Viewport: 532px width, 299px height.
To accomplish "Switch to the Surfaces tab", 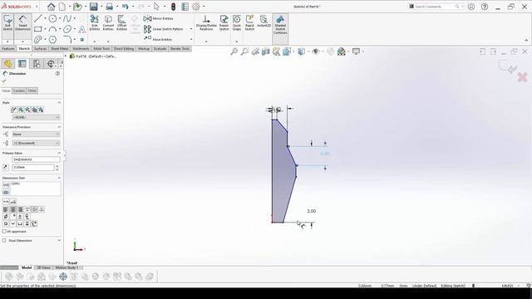I will 41,49.
